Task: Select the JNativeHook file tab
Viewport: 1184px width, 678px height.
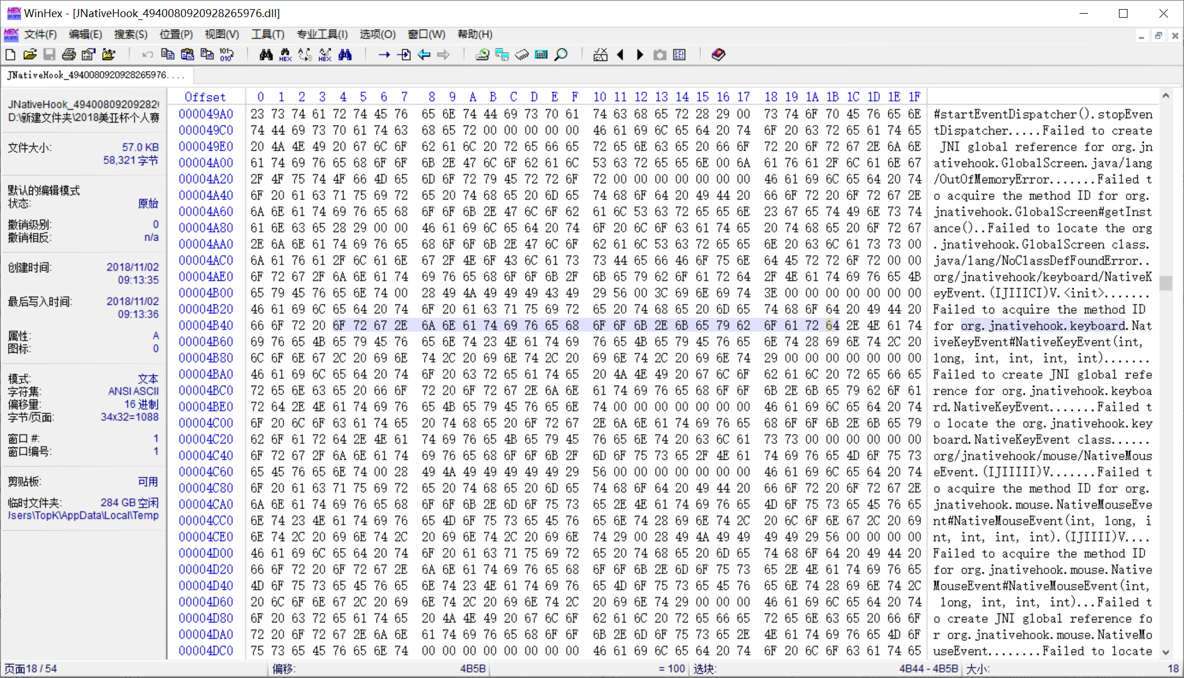Action: (95, 75)
